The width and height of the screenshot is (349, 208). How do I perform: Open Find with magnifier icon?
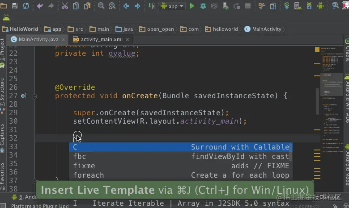(101, 6)
